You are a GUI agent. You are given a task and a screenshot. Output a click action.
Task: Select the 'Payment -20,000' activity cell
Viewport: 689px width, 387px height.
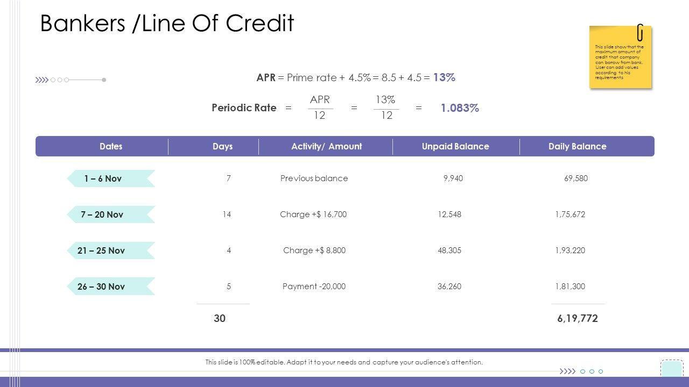pyautogui.click(x=314, y=286)
